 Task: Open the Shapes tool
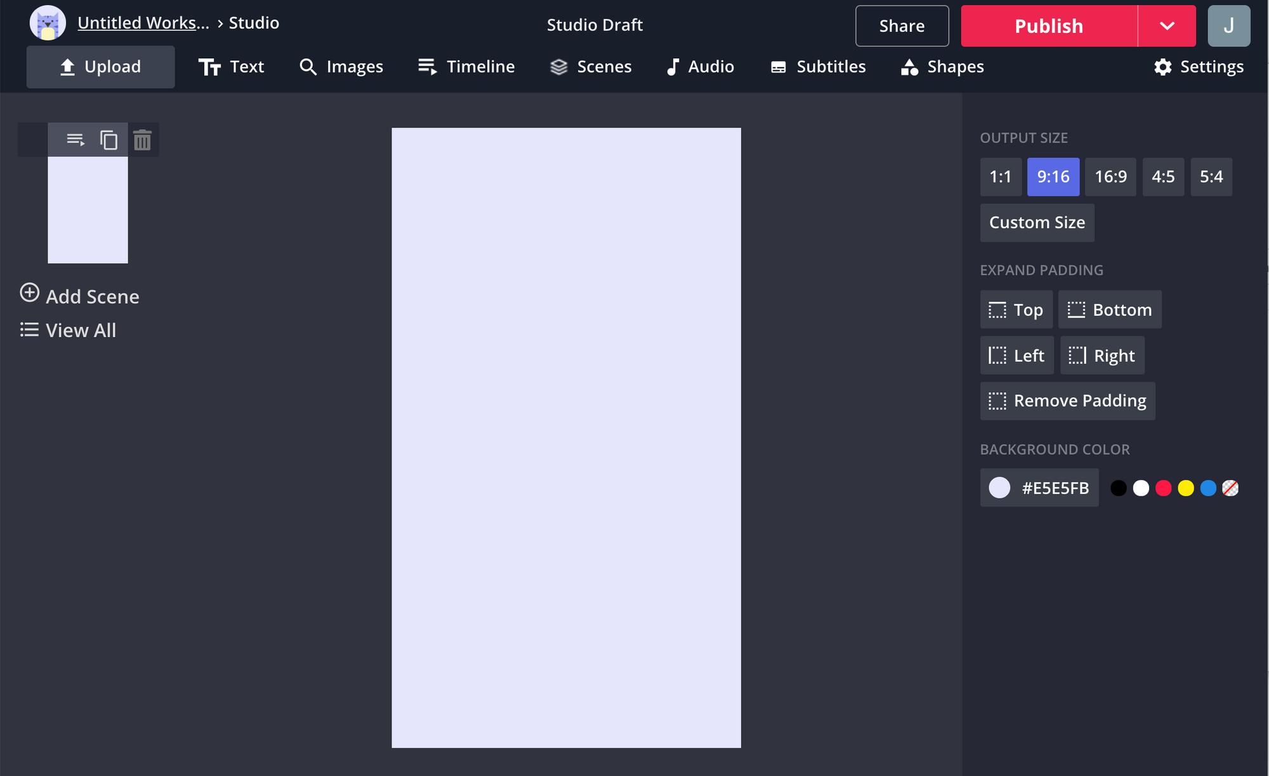pyautogui.click(x=942, y=67)
